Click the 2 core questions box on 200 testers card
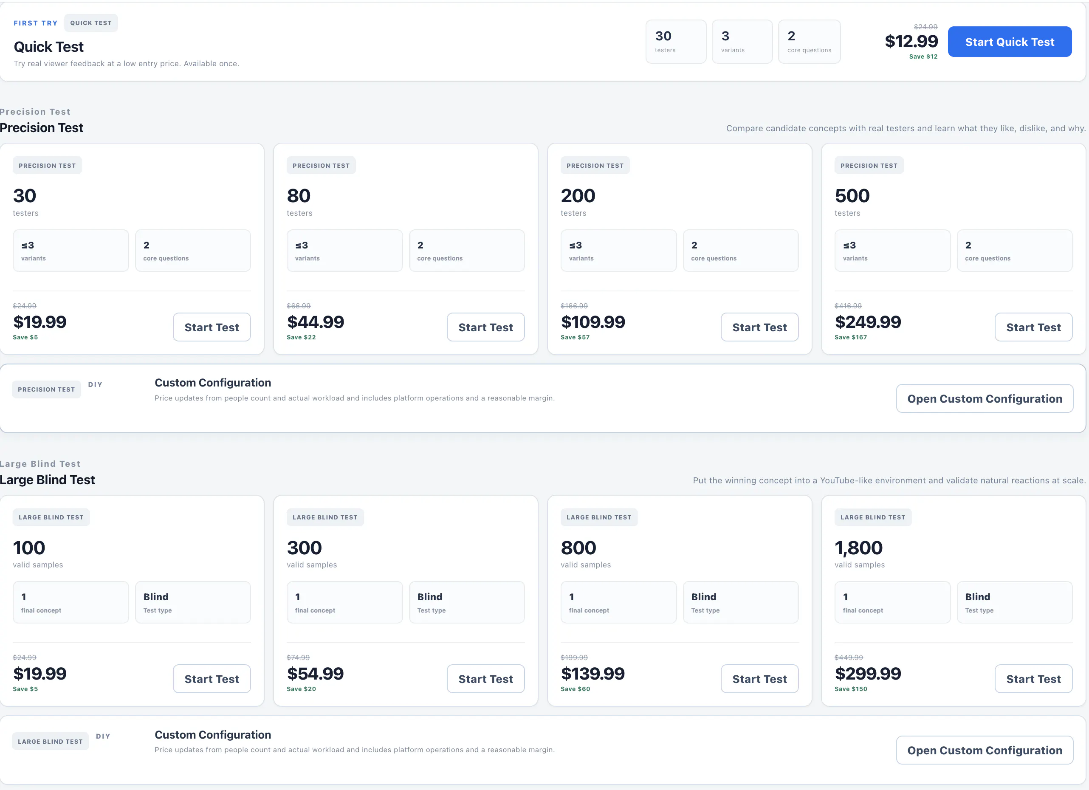 click(740, 250)
